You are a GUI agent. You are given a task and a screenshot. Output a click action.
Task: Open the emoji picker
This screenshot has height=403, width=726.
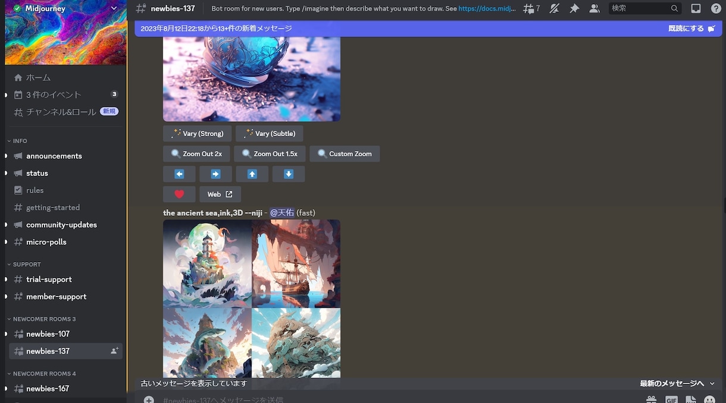709,400
